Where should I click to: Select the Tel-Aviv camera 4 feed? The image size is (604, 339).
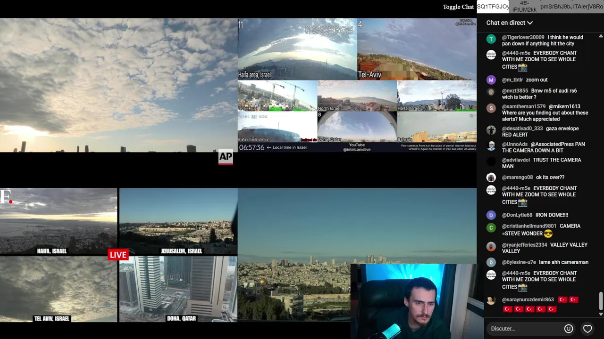click(417, 49)
